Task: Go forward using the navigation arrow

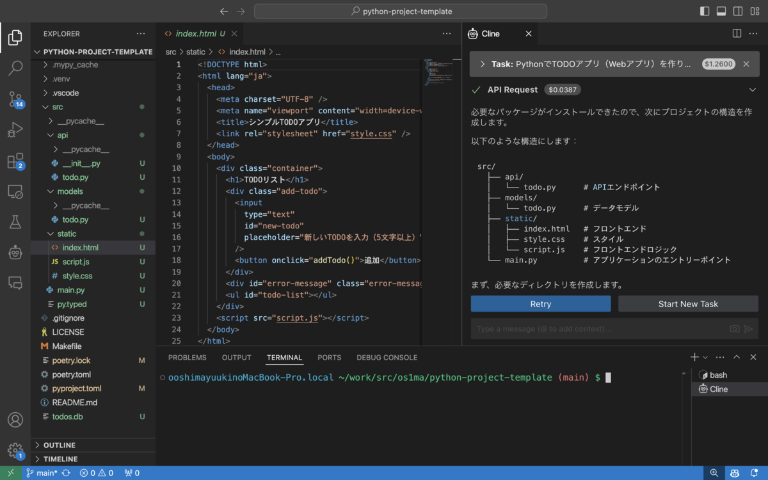Action: coord(241,11)
